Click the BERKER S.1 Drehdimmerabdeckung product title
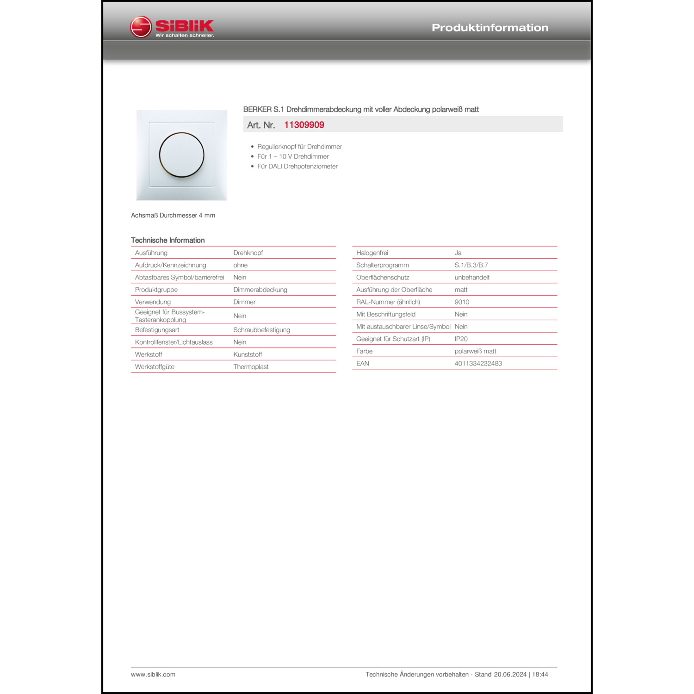The image size is (694, 694). (361, 110)
